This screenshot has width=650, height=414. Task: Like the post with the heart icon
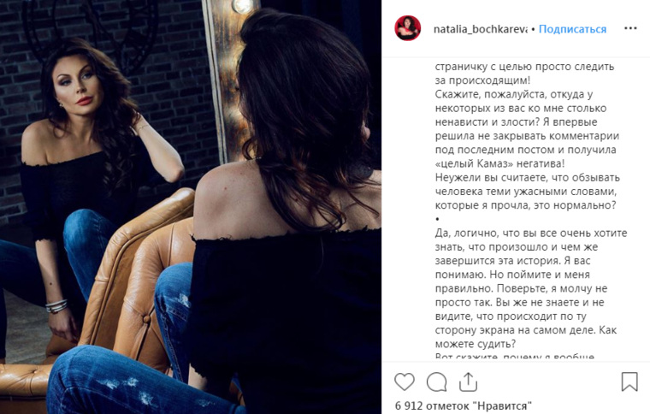[x=405, y=381]
